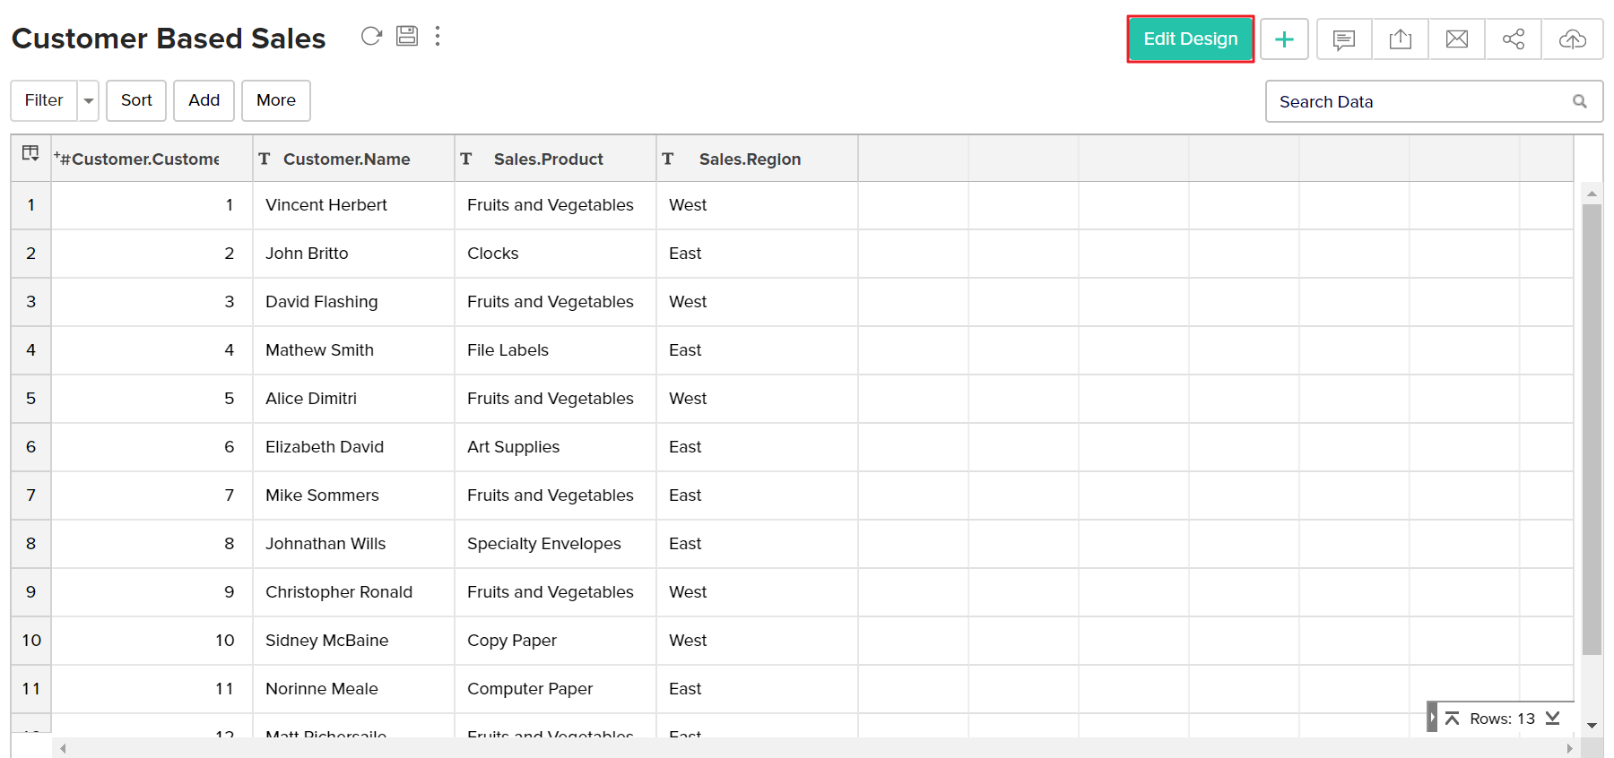Viewport: 1614px width, 758px height.
Task: Select the Elizabeth David cell
Action: [354, 447]
